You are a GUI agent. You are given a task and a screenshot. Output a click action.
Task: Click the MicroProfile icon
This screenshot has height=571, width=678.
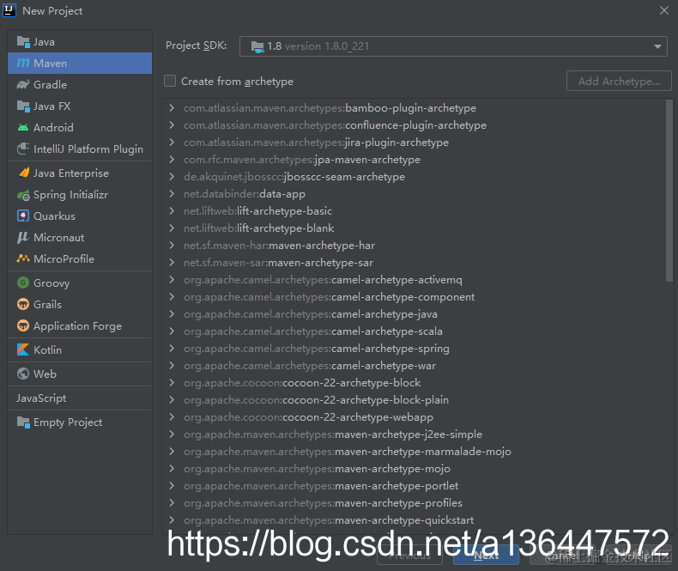(x=23, y=258)
